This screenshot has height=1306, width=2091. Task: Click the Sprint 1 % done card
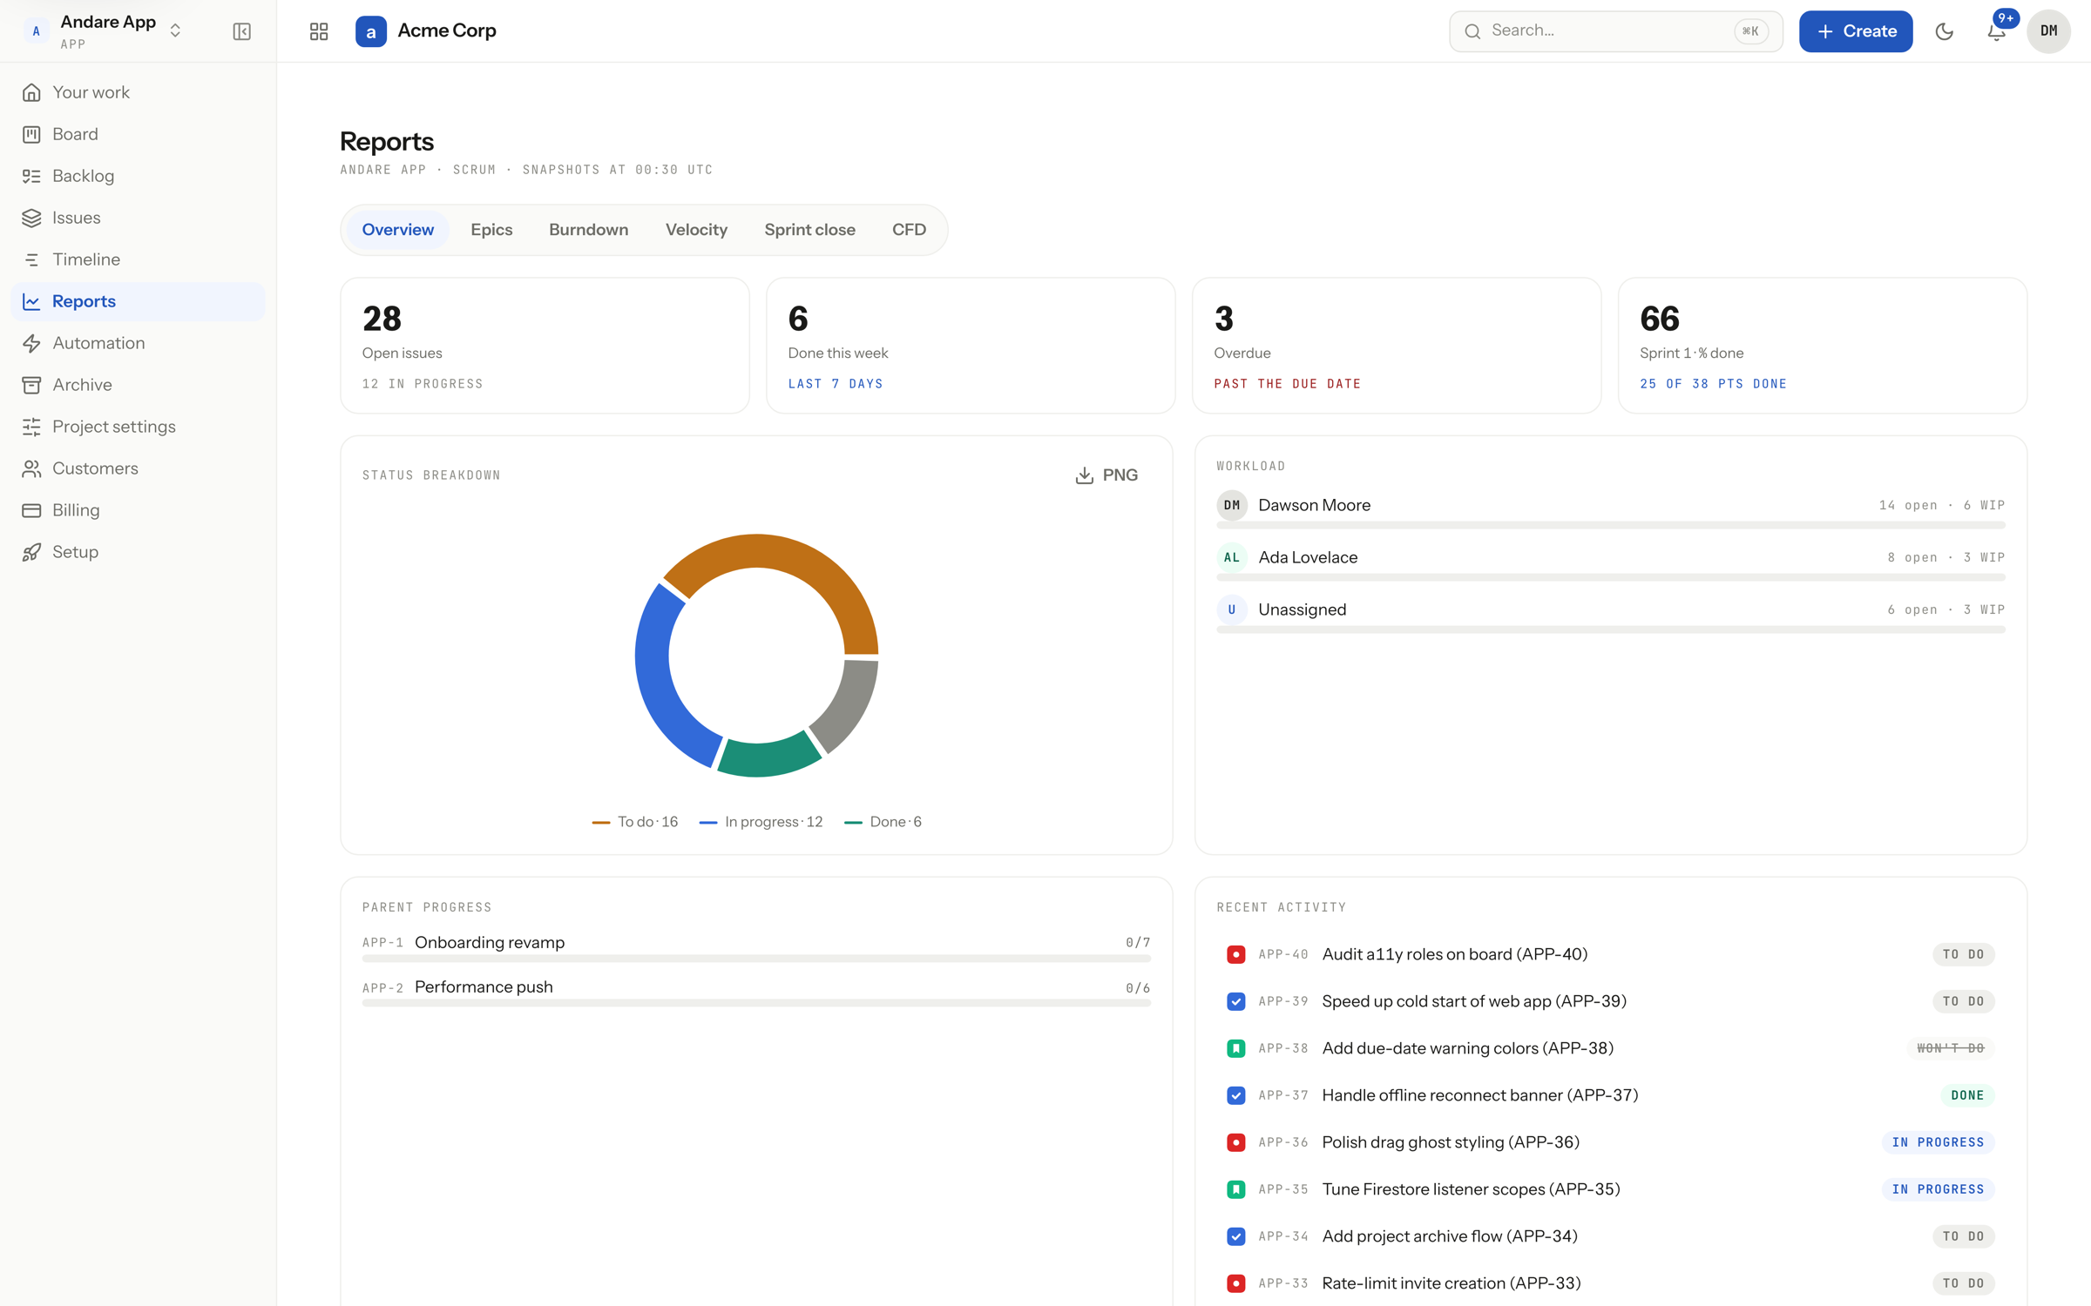(x=1823, y=346)
